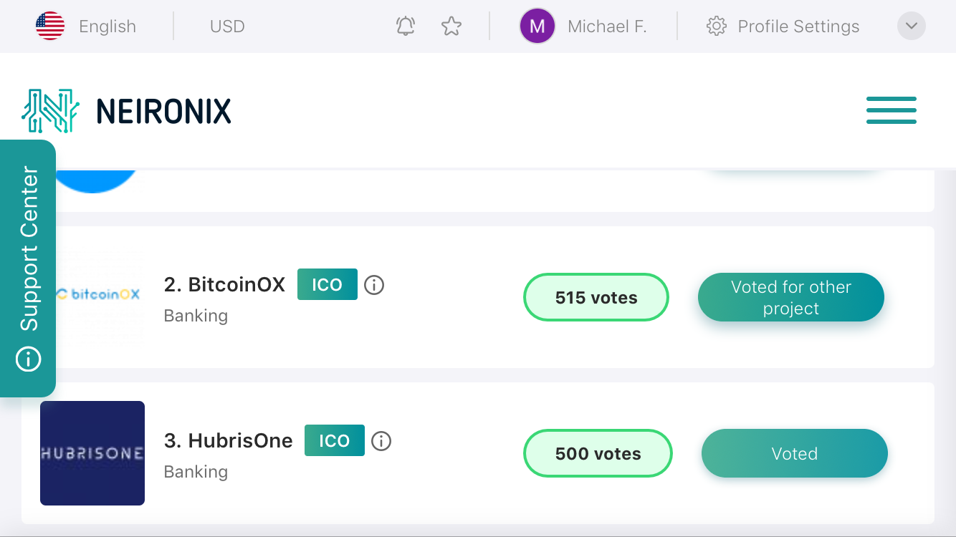Expand the top bar chevron dropdown
Image resolution: width=956 pixels, height=537 pixels.
click(912, 26)
